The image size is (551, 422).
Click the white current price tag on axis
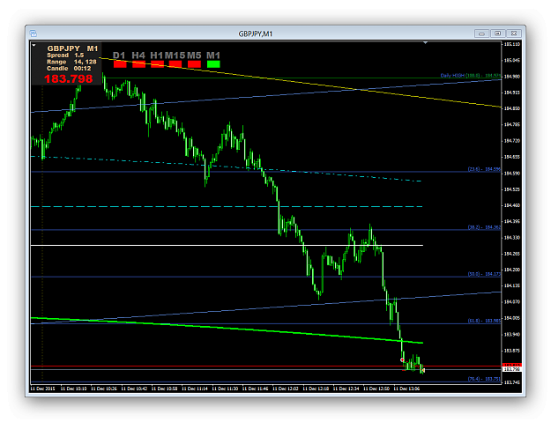click(511, 369)
